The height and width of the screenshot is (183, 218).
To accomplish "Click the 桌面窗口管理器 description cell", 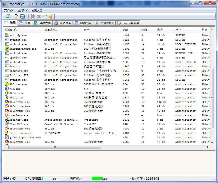I will [94, 66].
